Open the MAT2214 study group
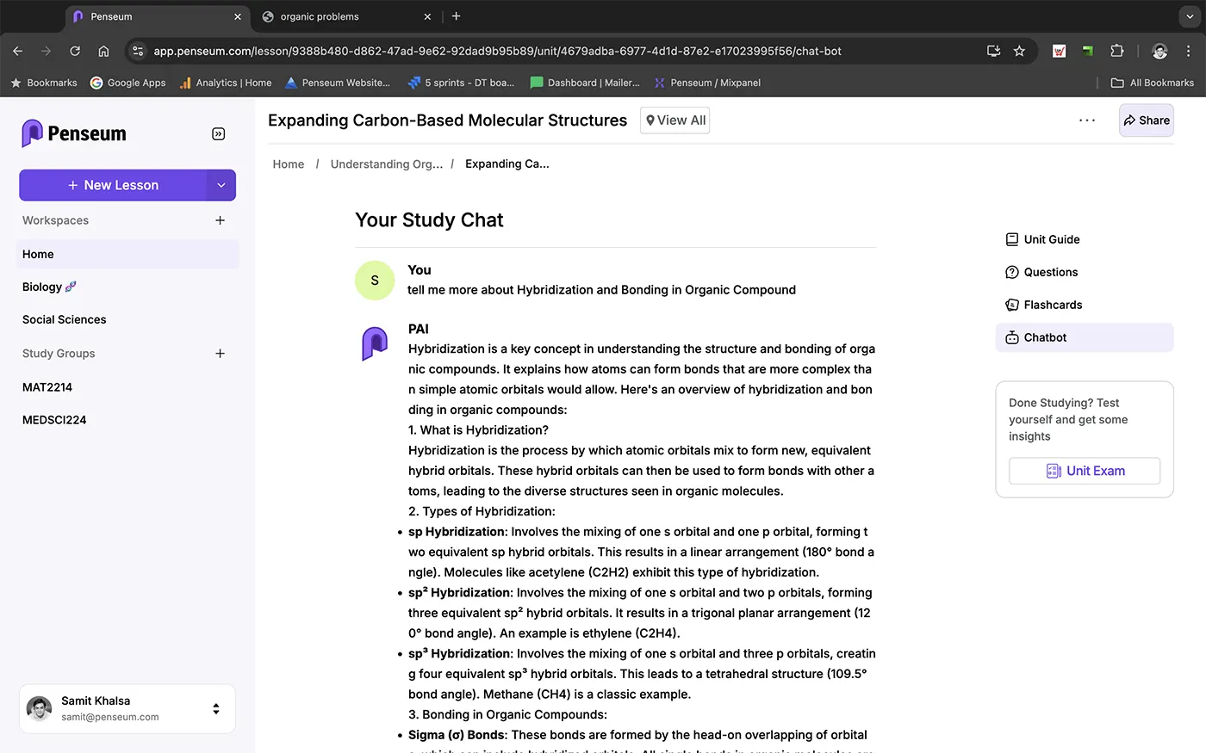Image resolution: width=1206 pixels, height=753 pixels. tap(127, 387)
